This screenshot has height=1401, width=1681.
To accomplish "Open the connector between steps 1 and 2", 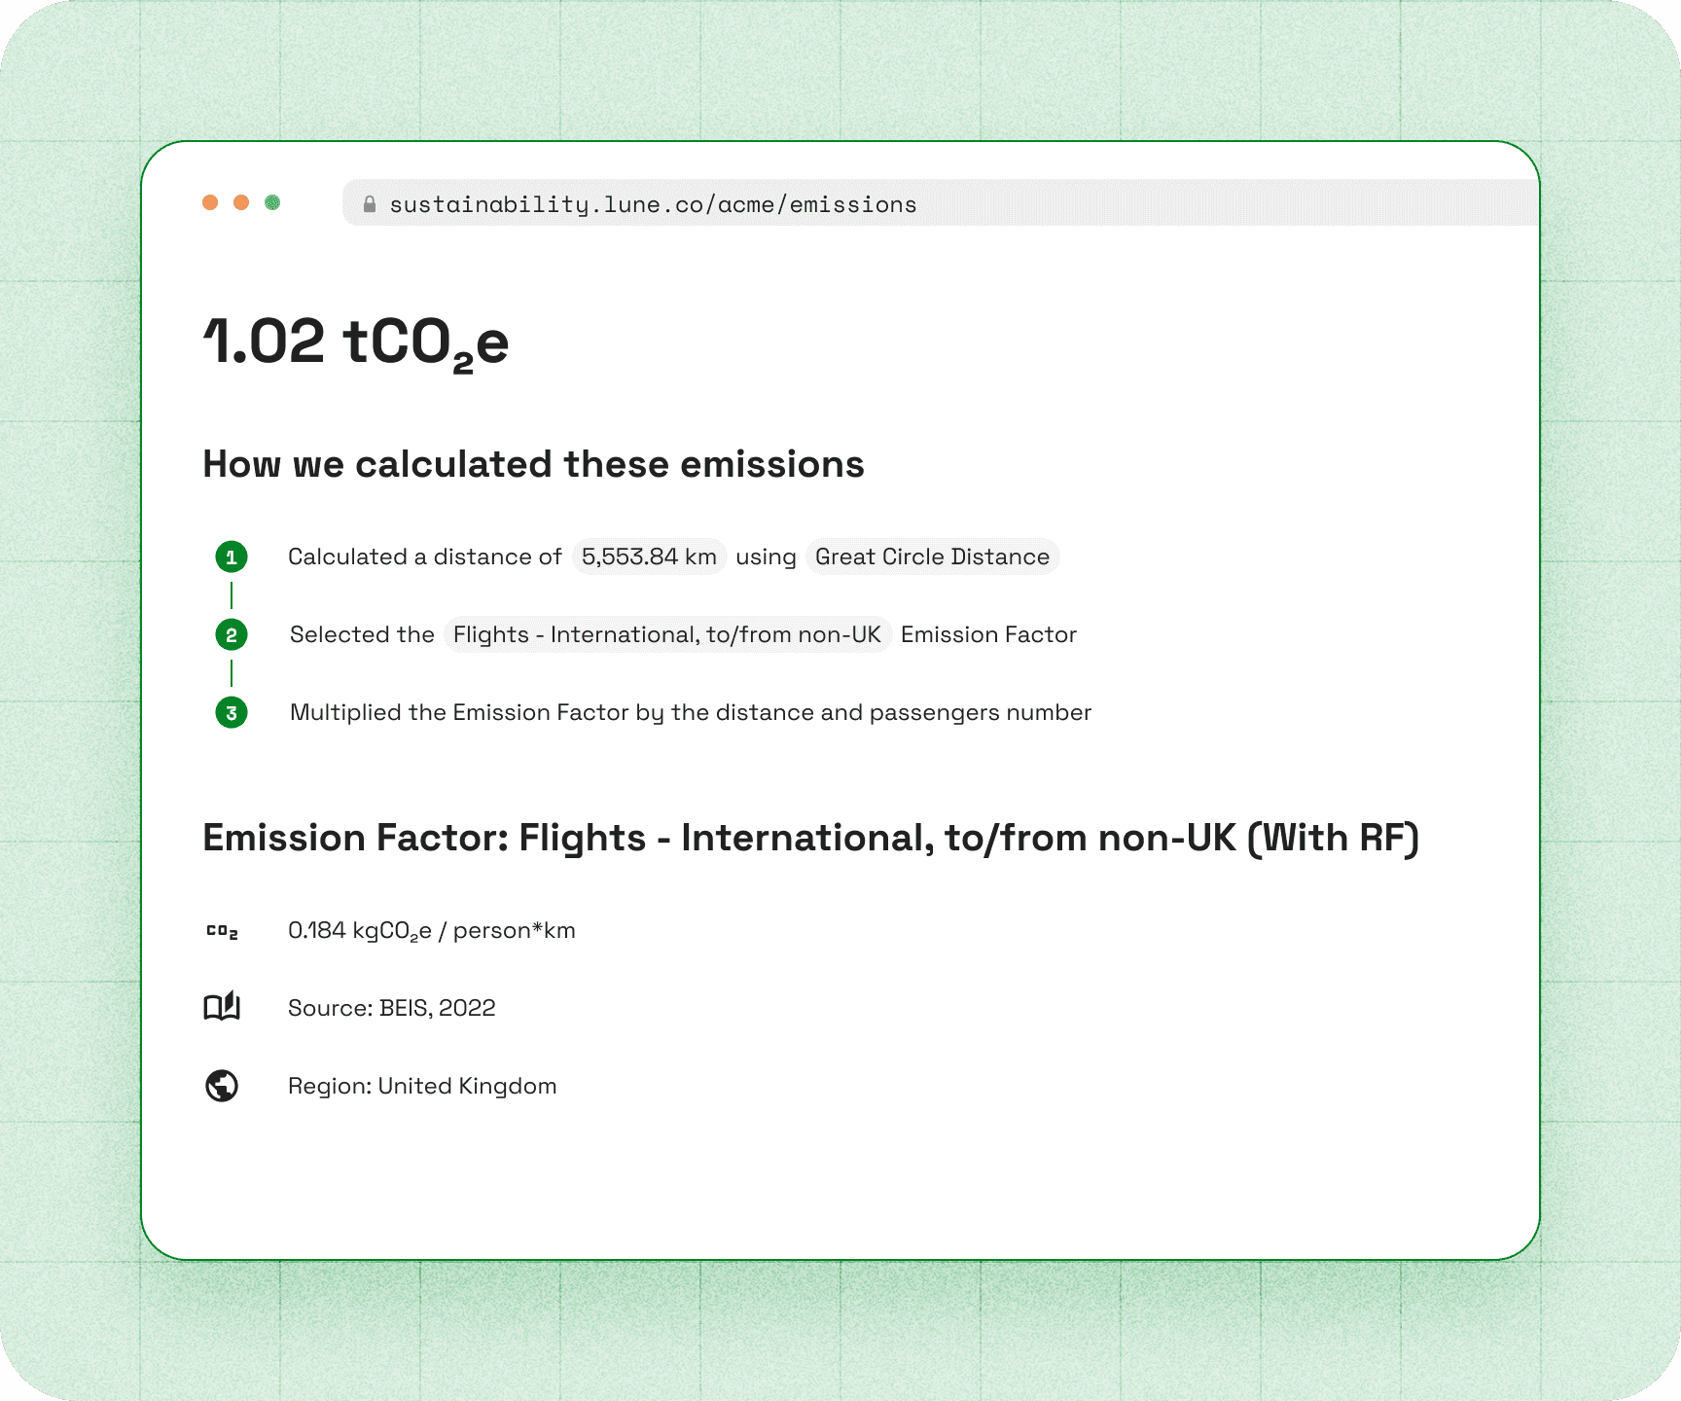I will (231, 595).
